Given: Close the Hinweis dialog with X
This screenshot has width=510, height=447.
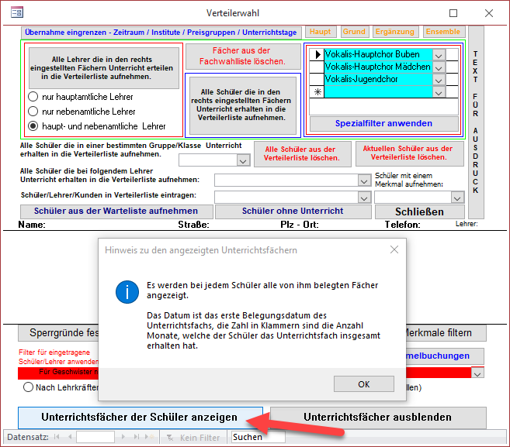Looking at the screenshot, I should (x=394, y=249).
